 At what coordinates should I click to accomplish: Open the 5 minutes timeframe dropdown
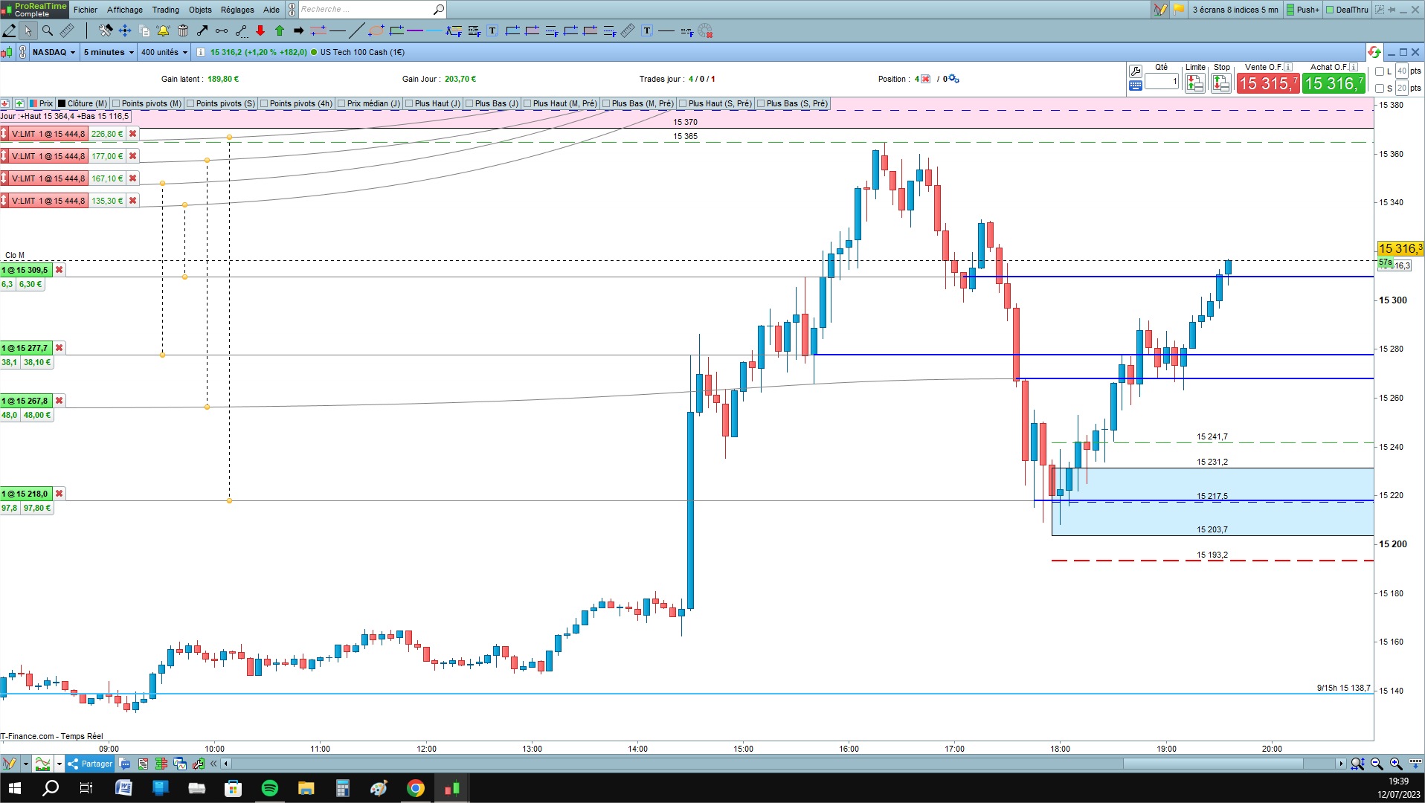[x=109, y=52]
